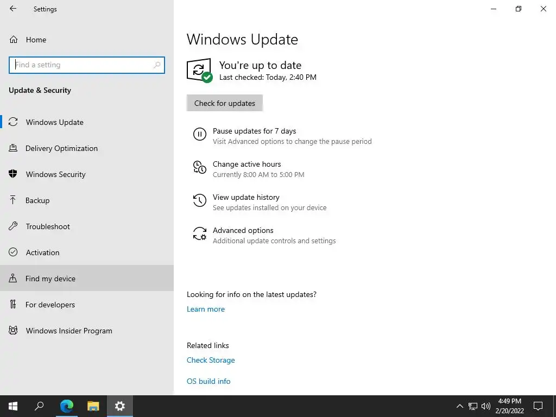Image resolution: width=556 pixels, height=417 pixels.
Task: Select Windows Update in the sidebar
Action: pos(87,122)
